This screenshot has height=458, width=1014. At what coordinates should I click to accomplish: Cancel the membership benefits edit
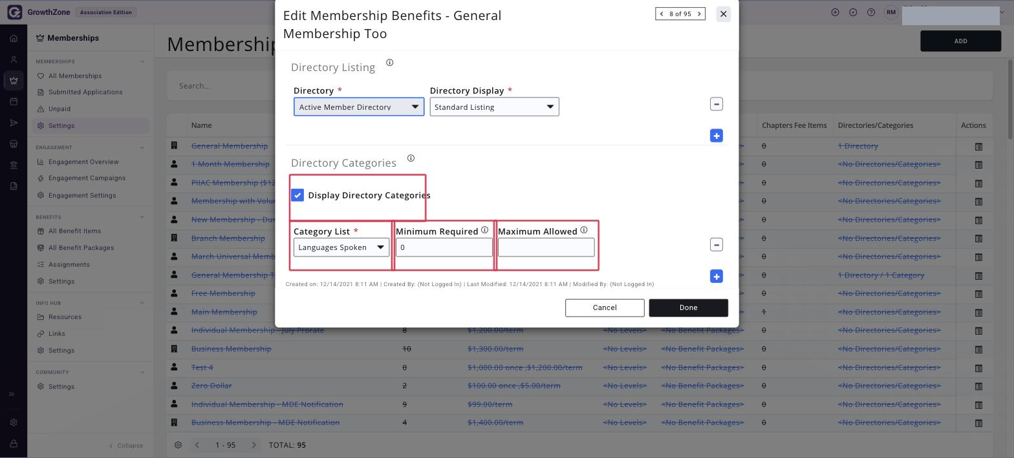[605, 307]
